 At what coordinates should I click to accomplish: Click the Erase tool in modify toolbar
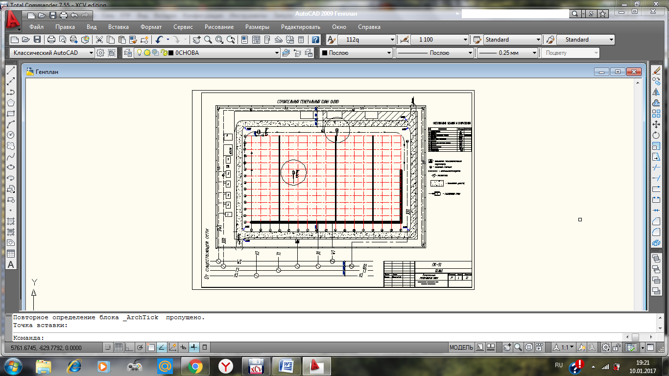coord(657,70)
